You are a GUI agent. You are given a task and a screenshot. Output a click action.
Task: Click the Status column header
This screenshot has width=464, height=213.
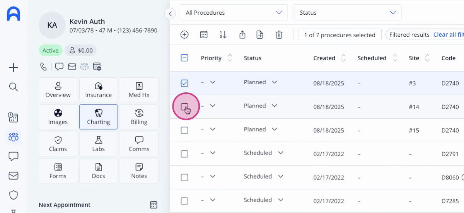click(252, 58)
